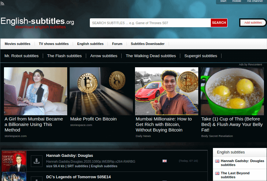Click the subtitle search input field
This screenshot has width=267, height=181.
tap(150, 23)
